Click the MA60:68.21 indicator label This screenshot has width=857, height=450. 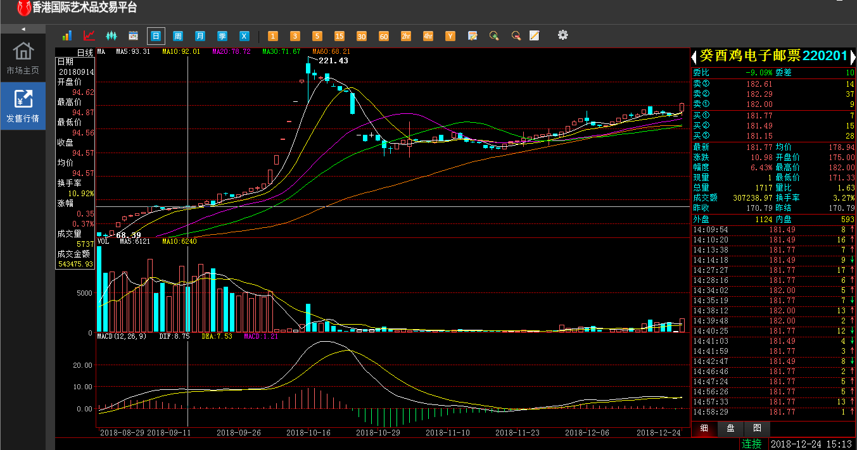tap(331, 51)
